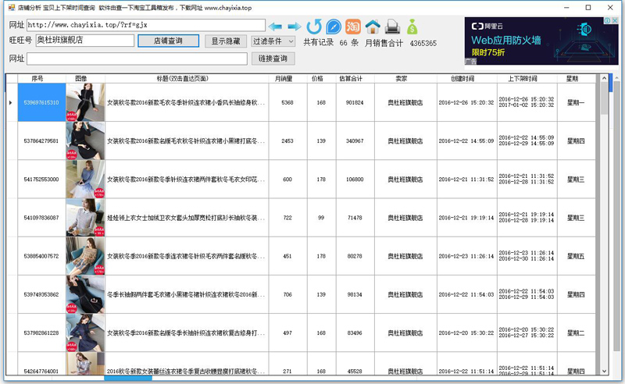Click the orange Taobao icon
The width and height of the screenshot is (625, 384).
pyautogui.click(x=353, y=27)
